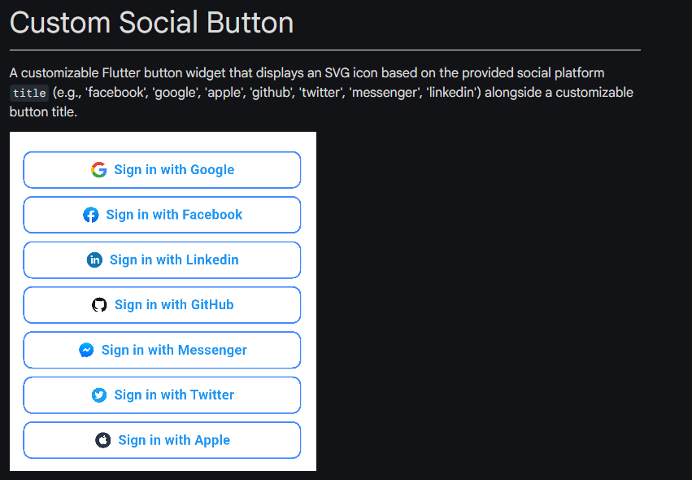Click the "Sign in with Apple" text label
692x480 pixels.
(173, 439)
